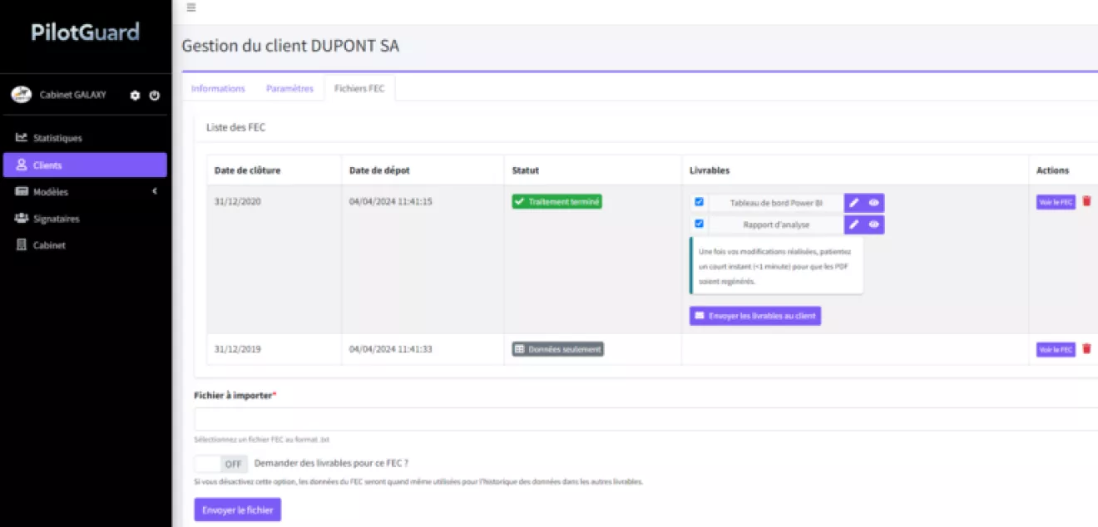Click Envoyer les livrables au client
Viewport: 1098px width, 527px height.
pos(755,316)
